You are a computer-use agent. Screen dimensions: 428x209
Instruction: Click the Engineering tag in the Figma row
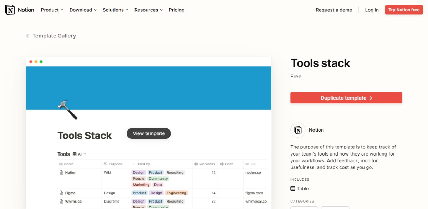pos(176,193)
